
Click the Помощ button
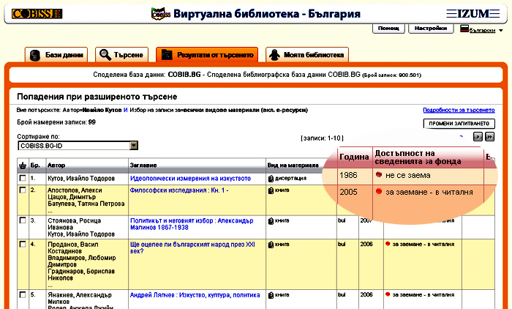click(x=388, y=29)
